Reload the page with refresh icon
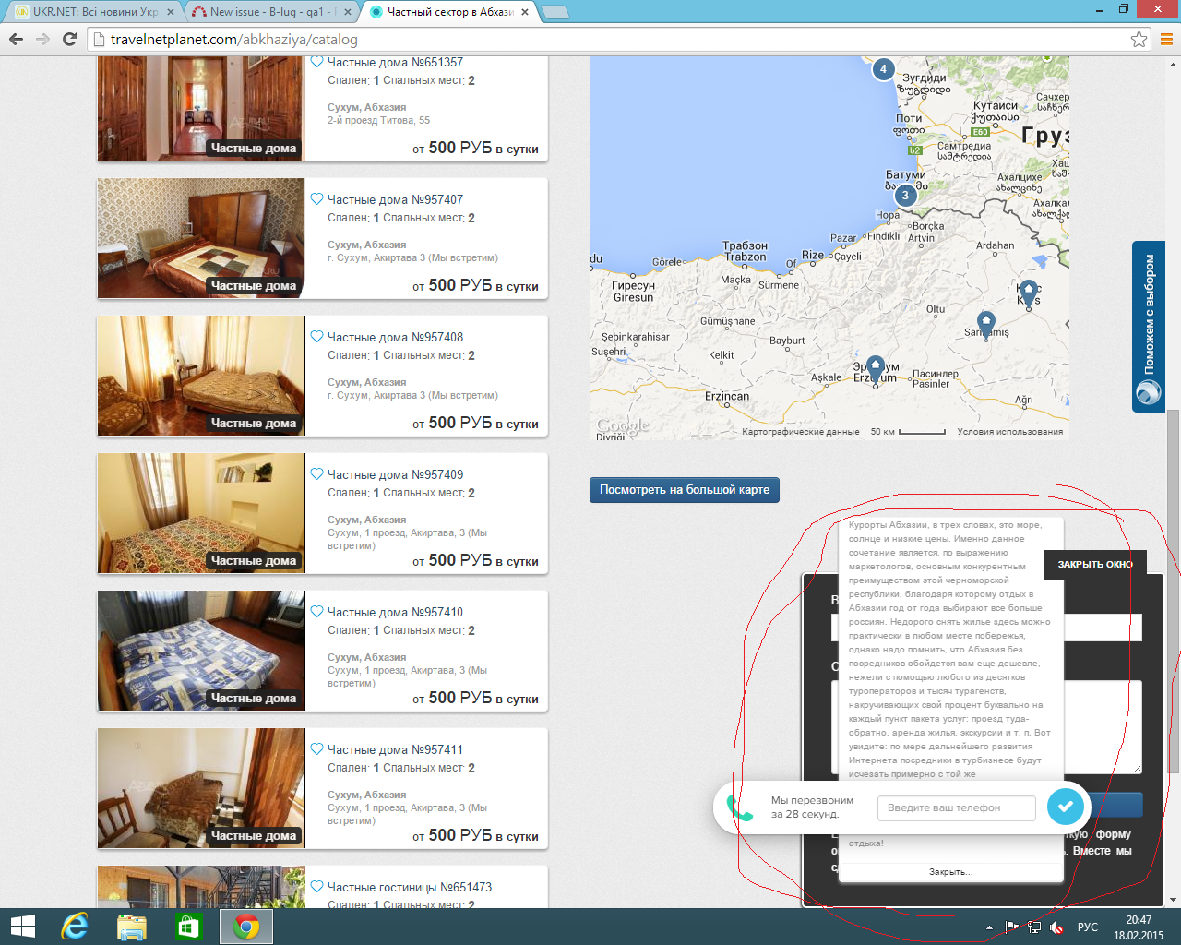 (x=69, y=39)
